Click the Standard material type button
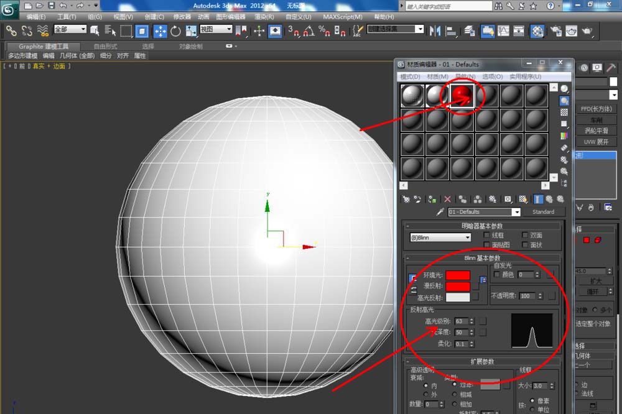622x414 pixels. pyautogui.click(x=543, y=212)
